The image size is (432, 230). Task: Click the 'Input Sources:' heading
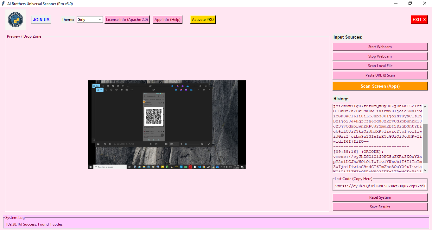pyautogui.click(x=348, y=37)
